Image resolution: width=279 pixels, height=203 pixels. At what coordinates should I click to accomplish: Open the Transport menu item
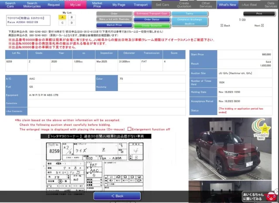(140, 5)
